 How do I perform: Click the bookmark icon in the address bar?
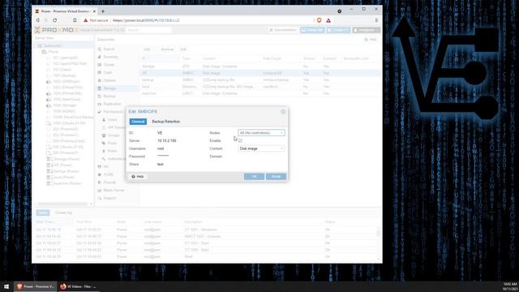75,20
